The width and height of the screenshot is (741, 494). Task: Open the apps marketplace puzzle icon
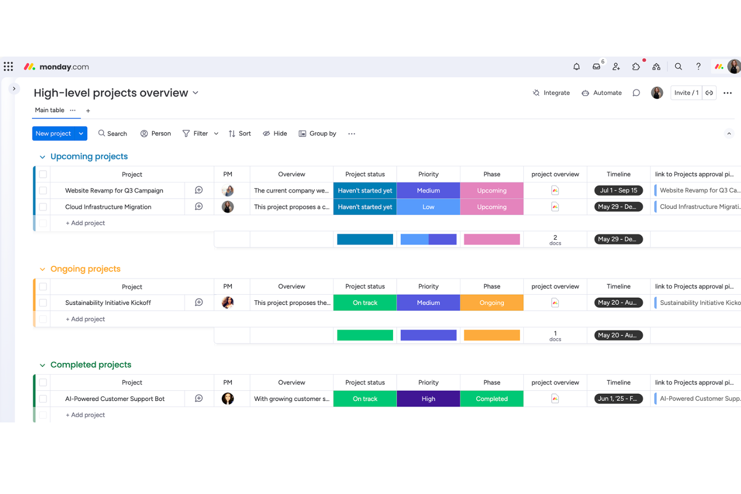pos(636,66)
